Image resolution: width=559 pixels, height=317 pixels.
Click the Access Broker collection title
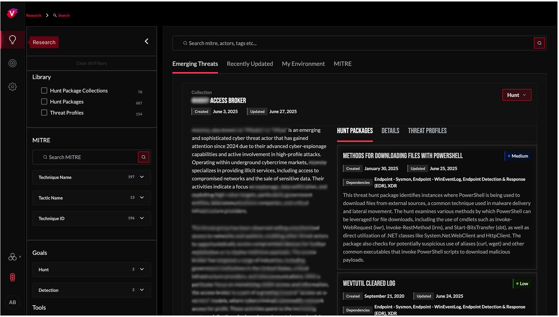pyautogui.click(x=219, y=100)
